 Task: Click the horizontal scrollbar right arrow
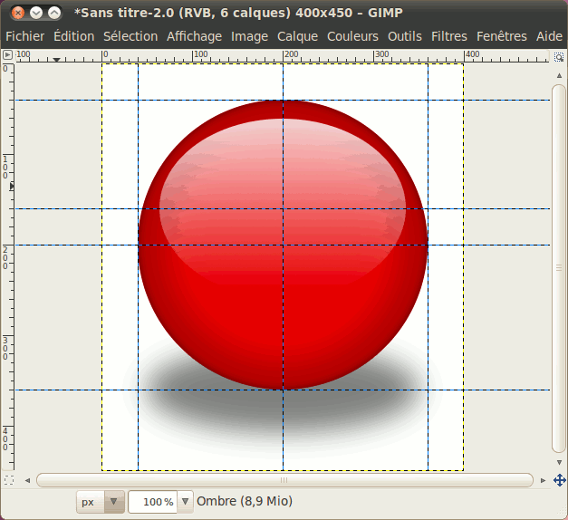543,480
